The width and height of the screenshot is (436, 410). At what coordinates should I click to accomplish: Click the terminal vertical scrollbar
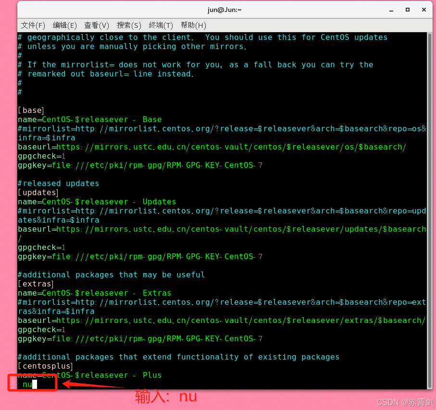click(430, 211)
